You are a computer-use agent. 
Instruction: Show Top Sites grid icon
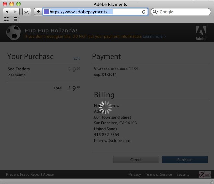(16, 19)
